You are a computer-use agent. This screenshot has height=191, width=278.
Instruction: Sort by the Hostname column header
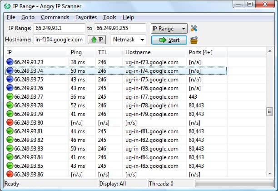154,52
